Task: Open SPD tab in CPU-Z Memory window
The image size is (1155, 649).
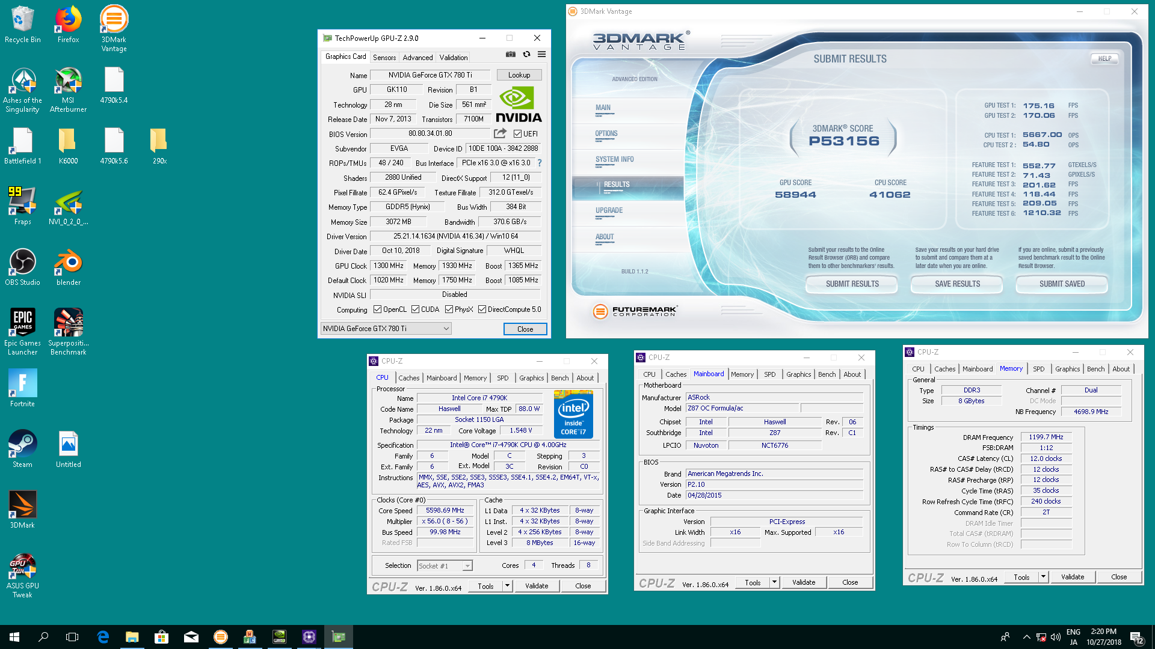Action: pos(1038,369)
